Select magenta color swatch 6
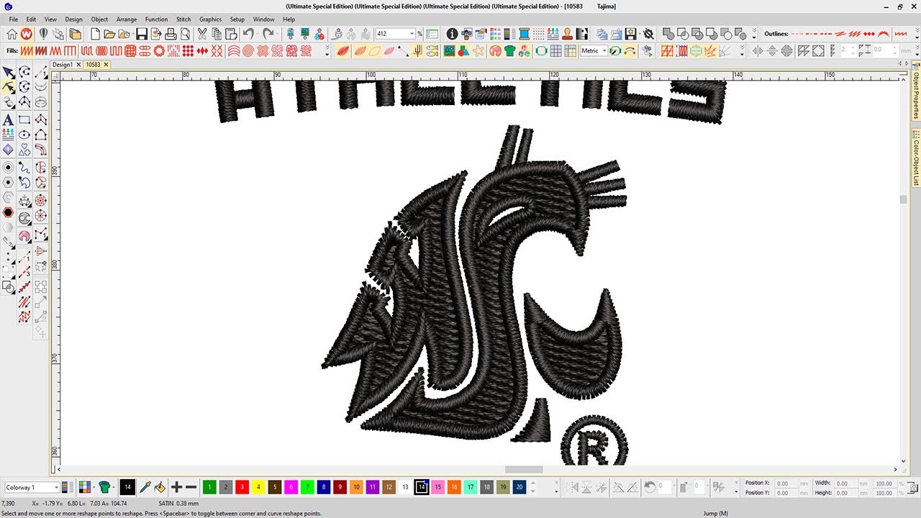 [291, 487]
